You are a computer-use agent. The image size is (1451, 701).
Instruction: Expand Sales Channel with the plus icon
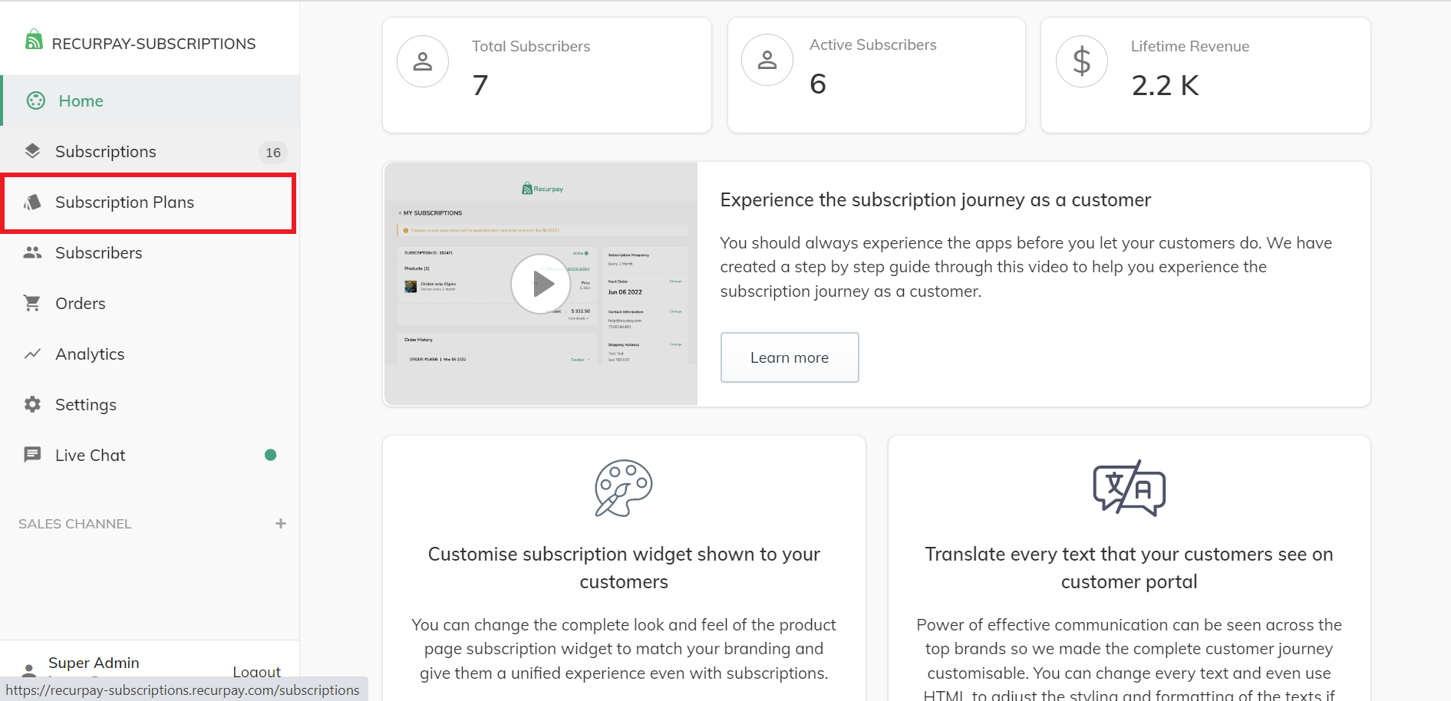pos(281,523)
